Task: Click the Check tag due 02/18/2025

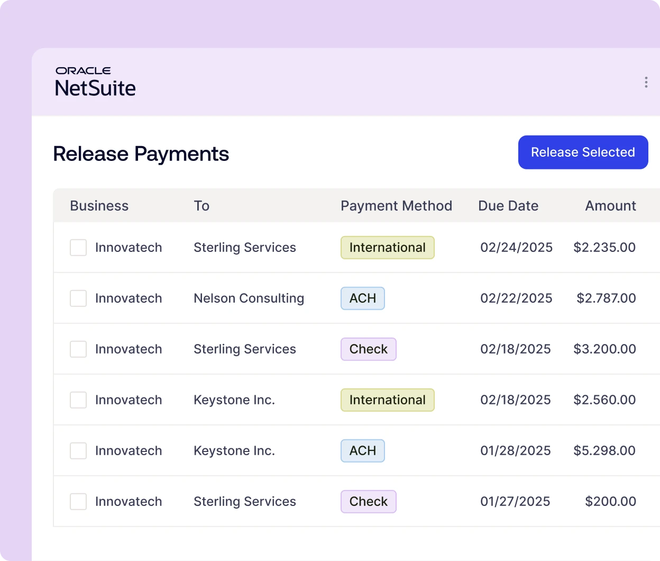Action: tap(369, 349)
